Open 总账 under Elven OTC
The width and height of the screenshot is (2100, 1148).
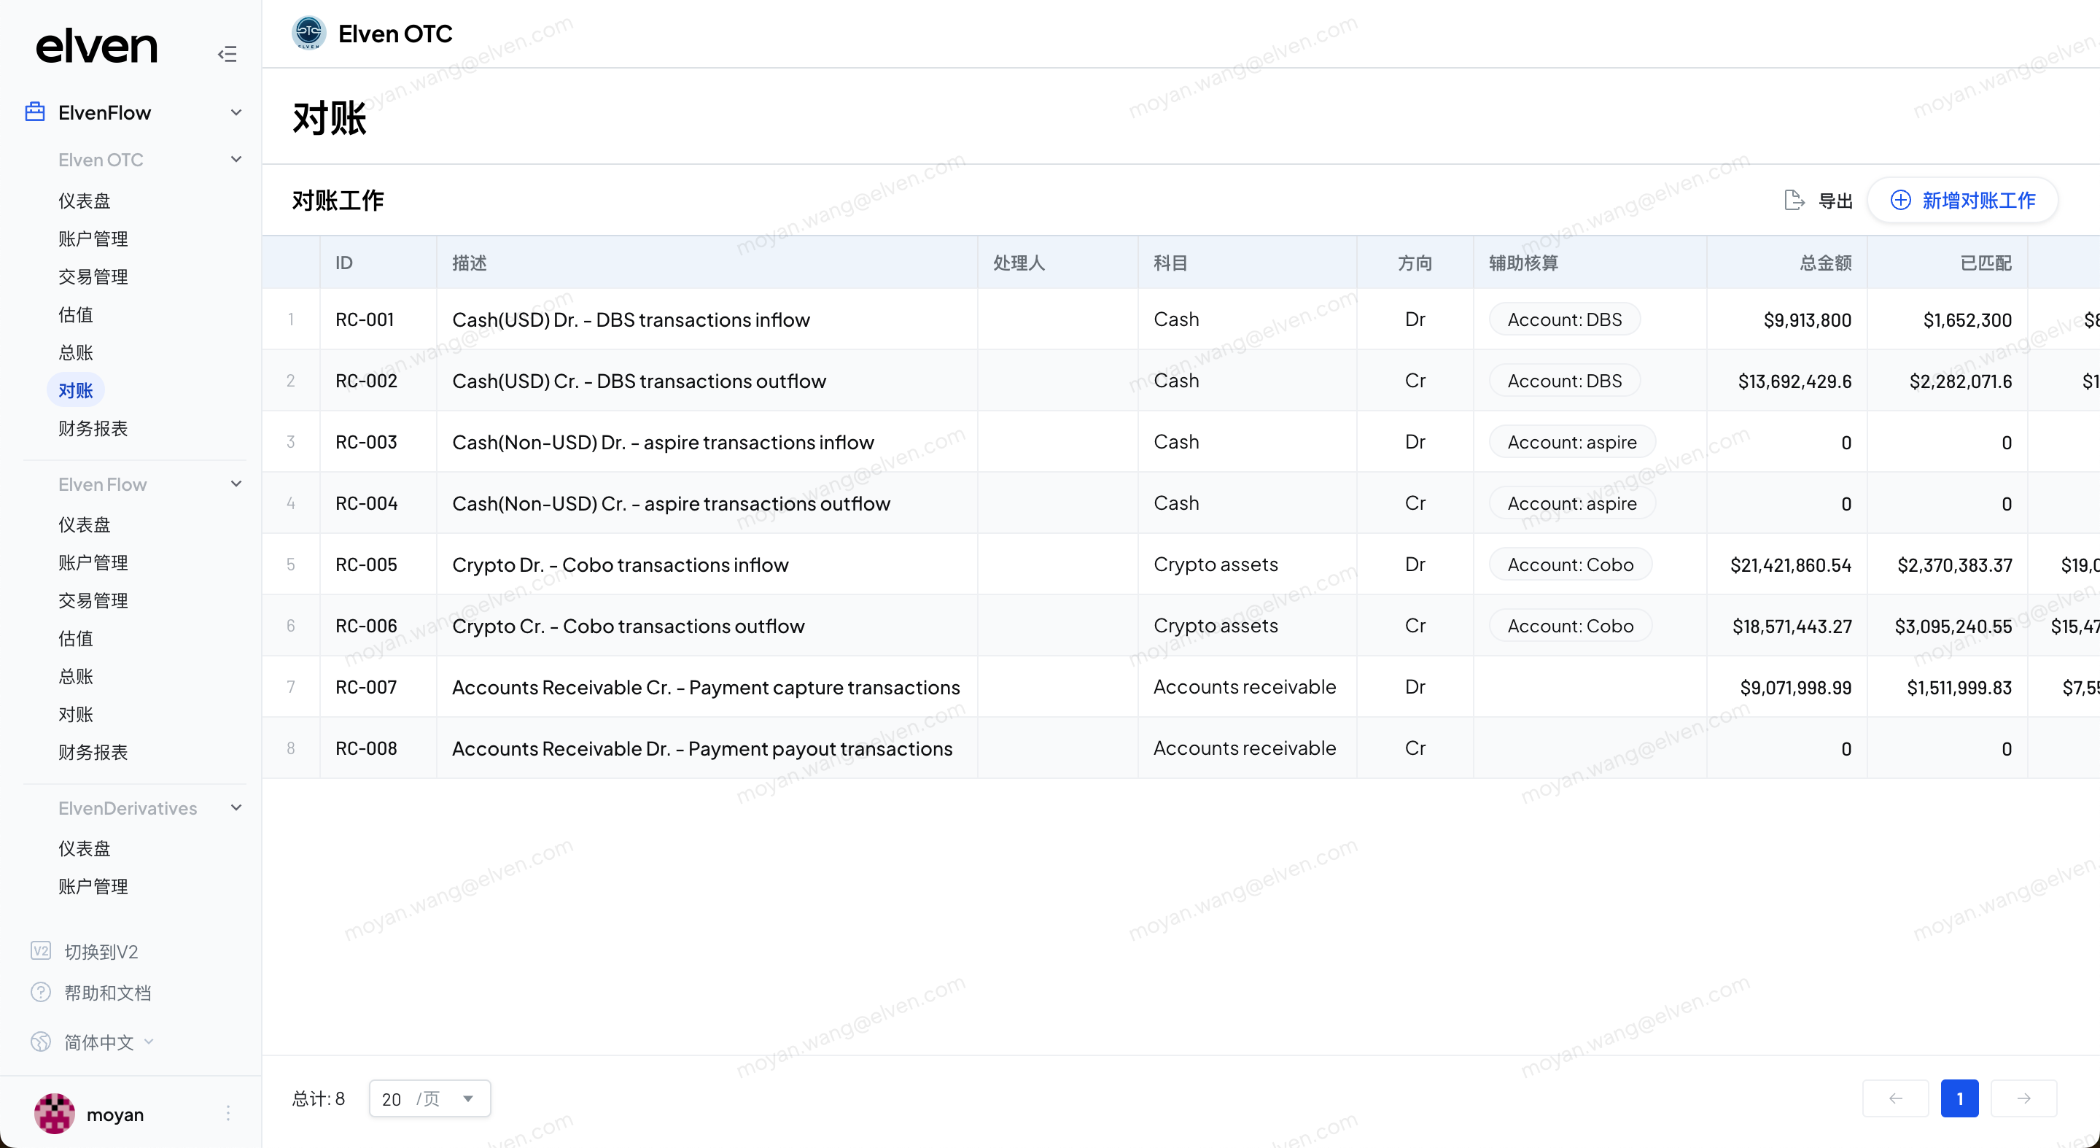pos(76,353)
